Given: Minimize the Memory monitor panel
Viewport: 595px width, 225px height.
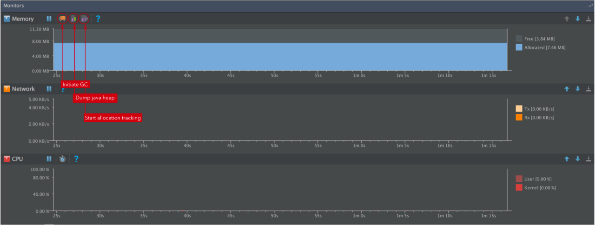Looking at the screenshot, I should tap(588, 19).
